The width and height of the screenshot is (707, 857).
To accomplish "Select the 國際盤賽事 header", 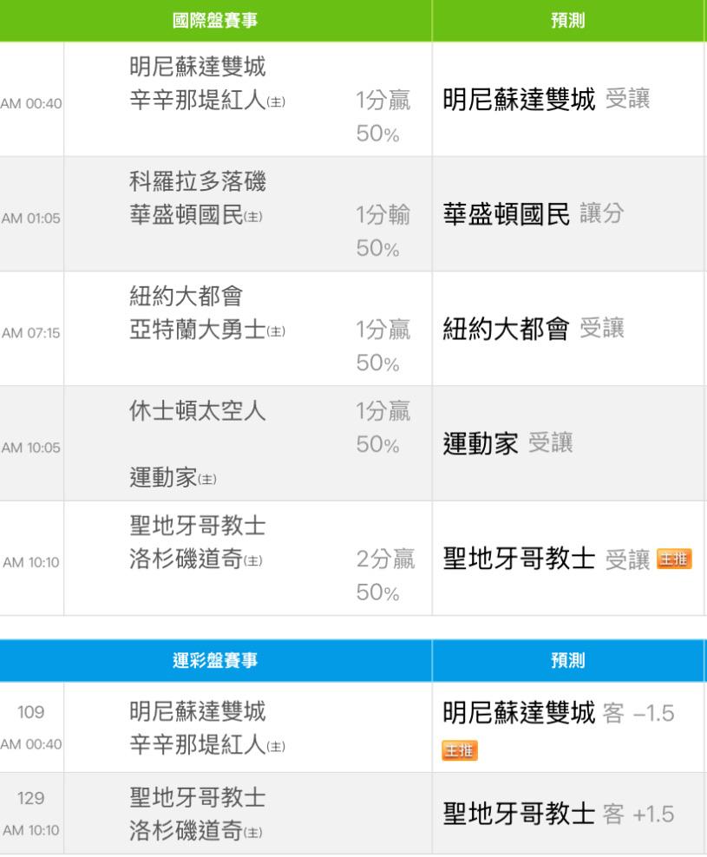I will point(215,21).
